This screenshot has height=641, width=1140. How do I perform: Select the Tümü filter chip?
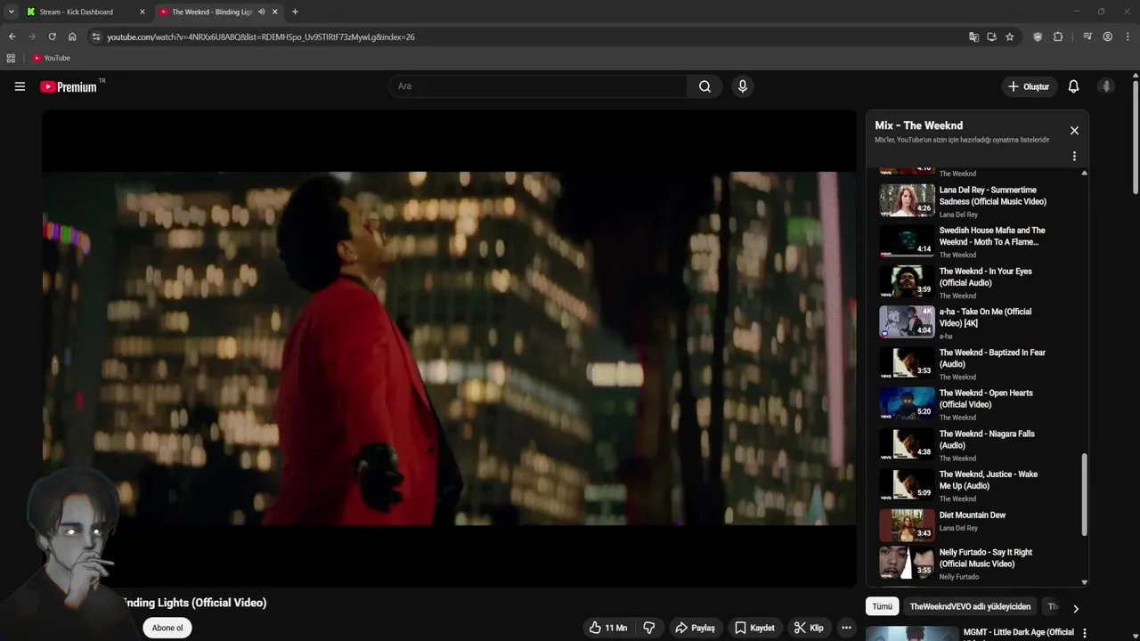tap(882, 606)
